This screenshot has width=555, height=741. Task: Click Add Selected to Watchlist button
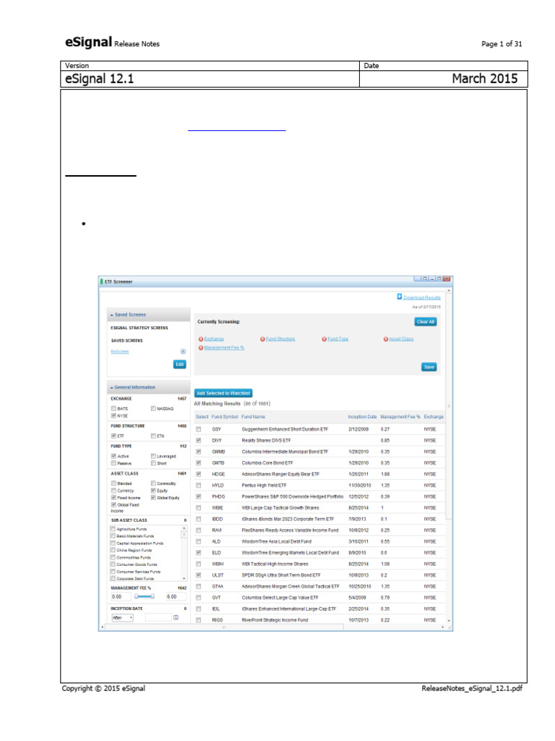(x=223, y=393)
